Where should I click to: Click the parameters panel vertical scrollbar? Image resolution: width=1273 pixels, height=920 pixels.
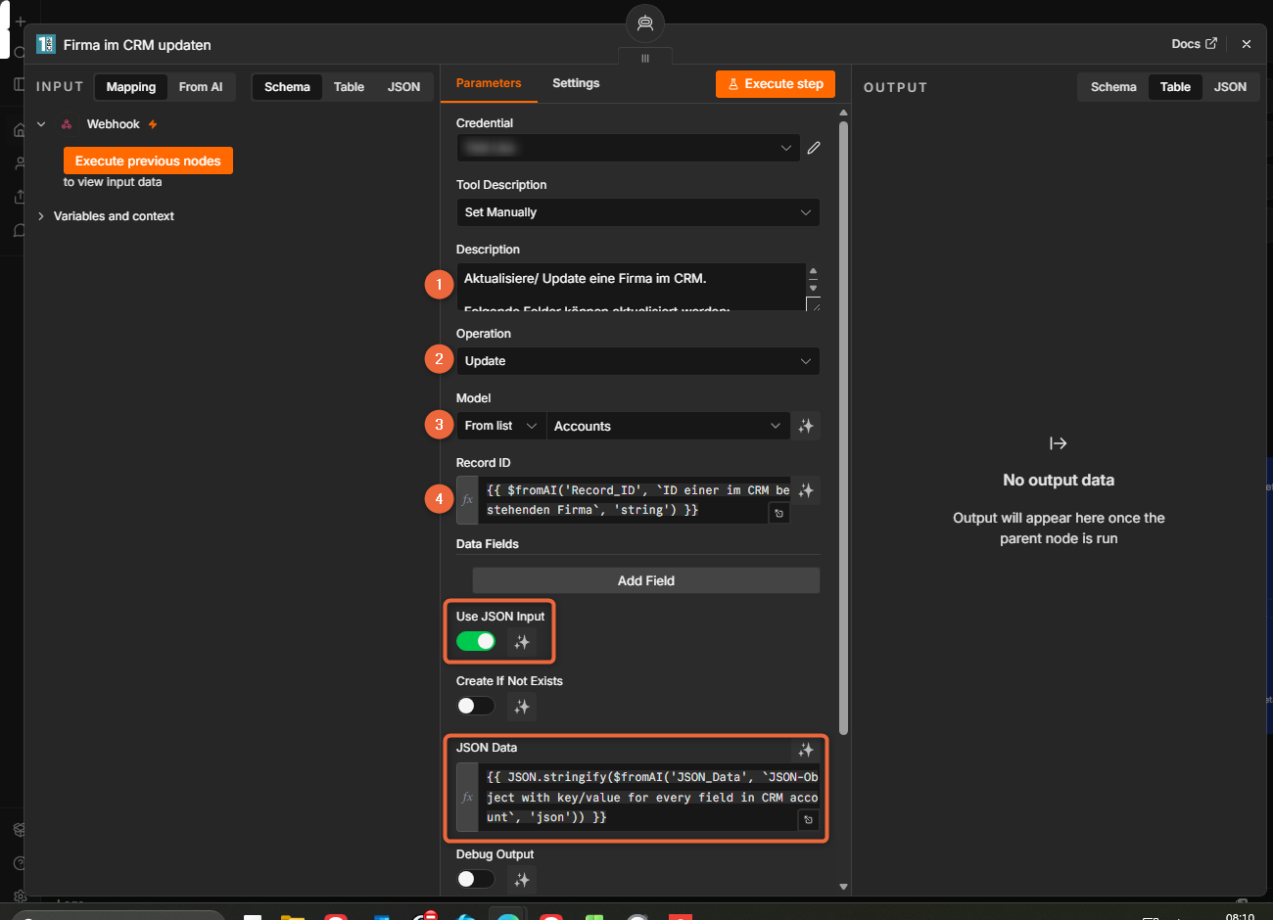click(843, 428)
